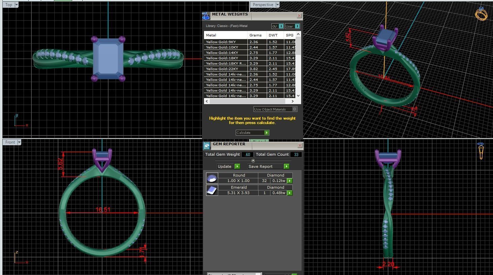Click the 1.00 X 1.00 size cell
This screenshot has width=493, height=275.
tap(238, 181)
